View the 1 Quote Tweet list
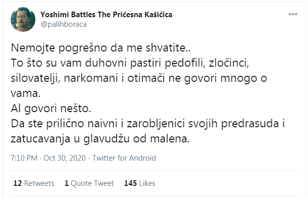The height and width of the screenshot is (198, 308). 89,183
